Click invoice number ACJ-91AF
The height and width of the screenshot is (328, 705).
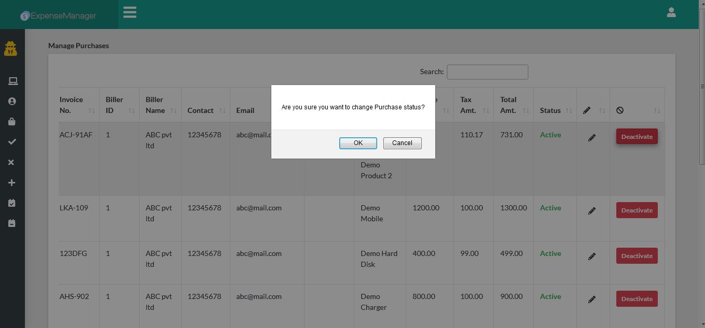pos(76,135)
